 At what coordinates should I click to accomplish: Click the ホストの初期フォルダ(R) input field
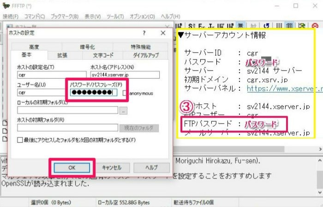point(67,128)
